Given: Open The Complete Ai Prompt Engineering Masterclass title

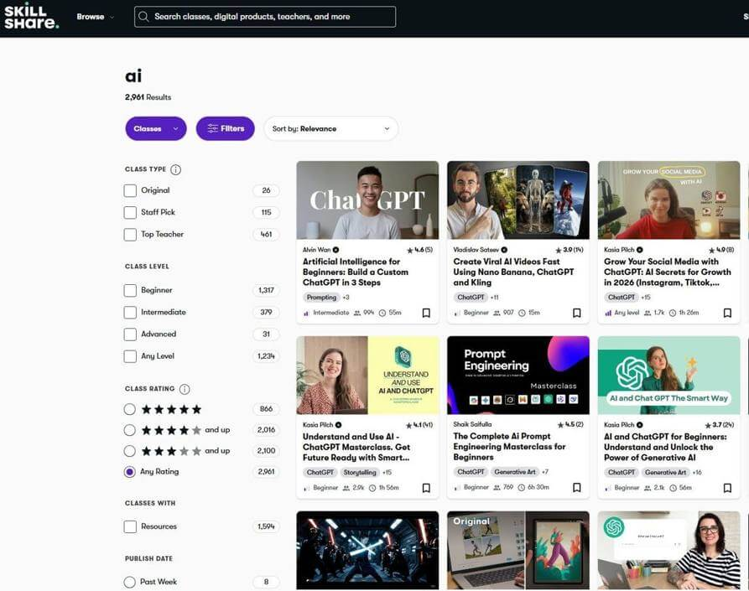Looking at the screenshot, I should coord(509,447).
